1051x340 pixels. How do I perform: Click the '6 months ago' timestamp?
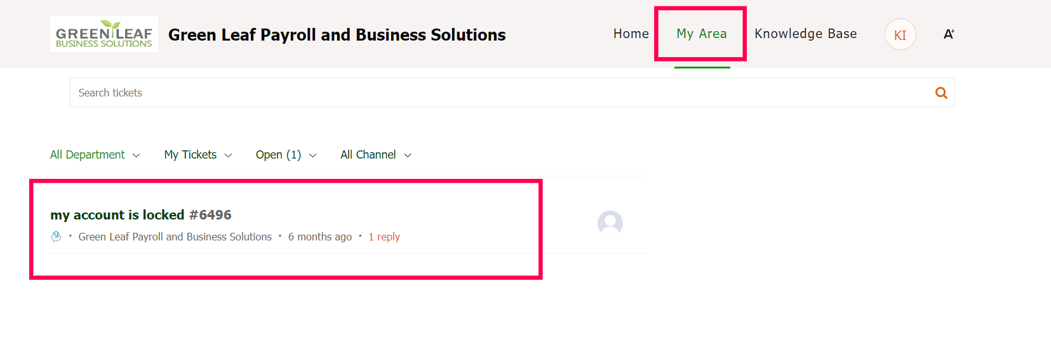click(320, 237)
